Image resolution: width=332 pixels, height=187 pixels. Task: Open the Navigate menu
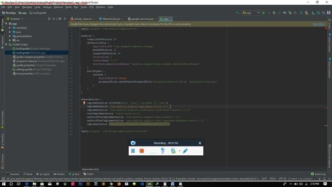[27, 7]
